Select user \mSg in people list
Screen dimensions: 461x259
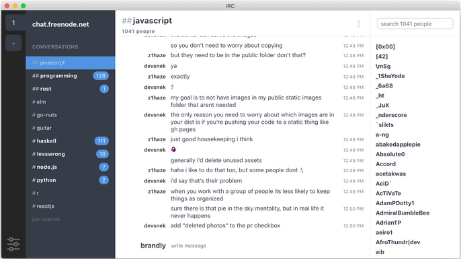pos(383,66)
